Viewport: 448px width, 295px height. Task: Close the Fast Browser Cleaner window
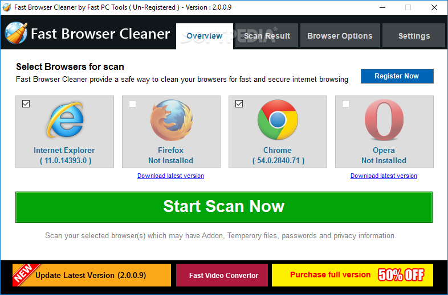pyautogui.click(x=434, y=7)
